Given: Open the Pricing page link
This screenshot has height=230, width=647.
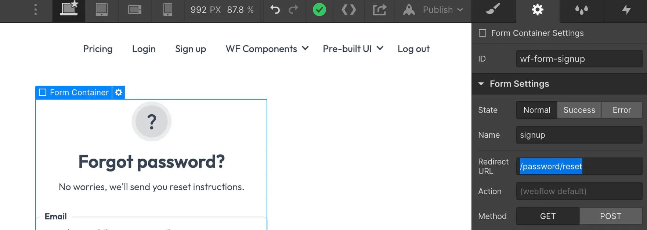Looking at the screenshot, I should click(x=98, y=49).
